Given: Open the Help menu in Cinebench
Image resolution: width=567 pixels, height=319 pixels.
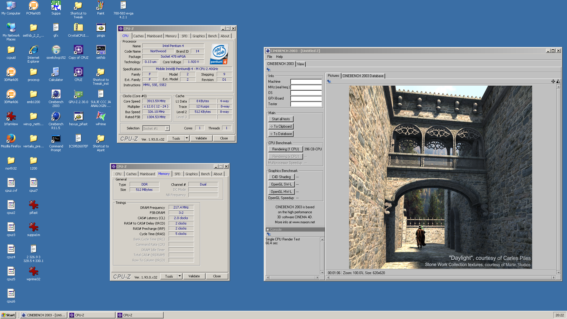Looking at the screenshot, I should tap(279, 57).
